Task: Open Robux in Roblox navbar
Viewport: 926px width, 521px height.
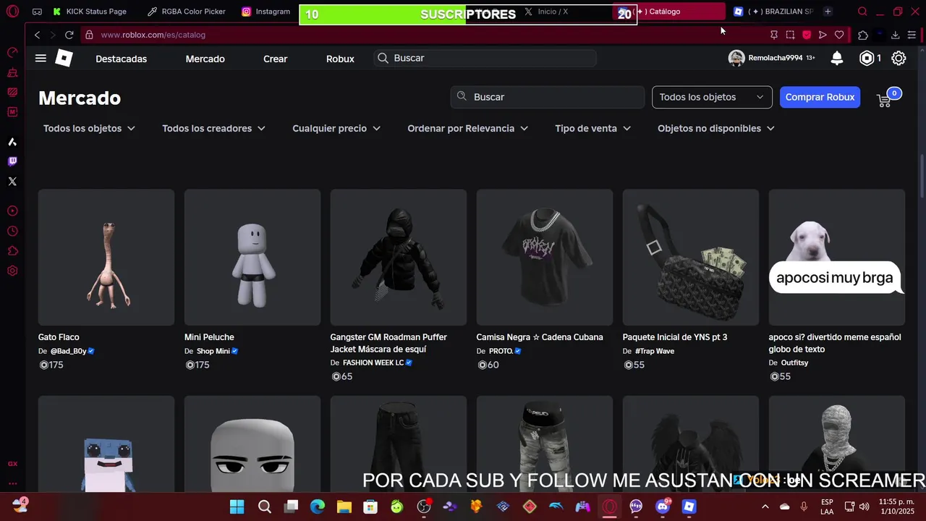Action: [x=340, y=59]
